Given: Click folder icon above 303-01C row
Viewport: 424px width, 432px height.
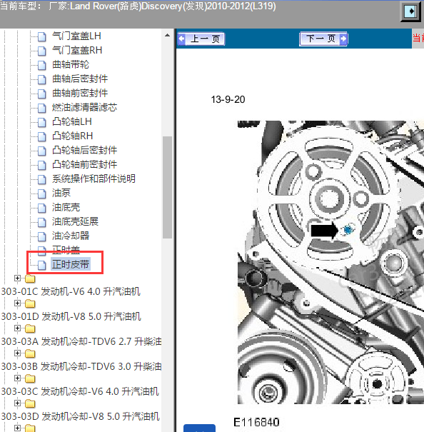Looking at the screenshot, I should [x=30, y=278].
